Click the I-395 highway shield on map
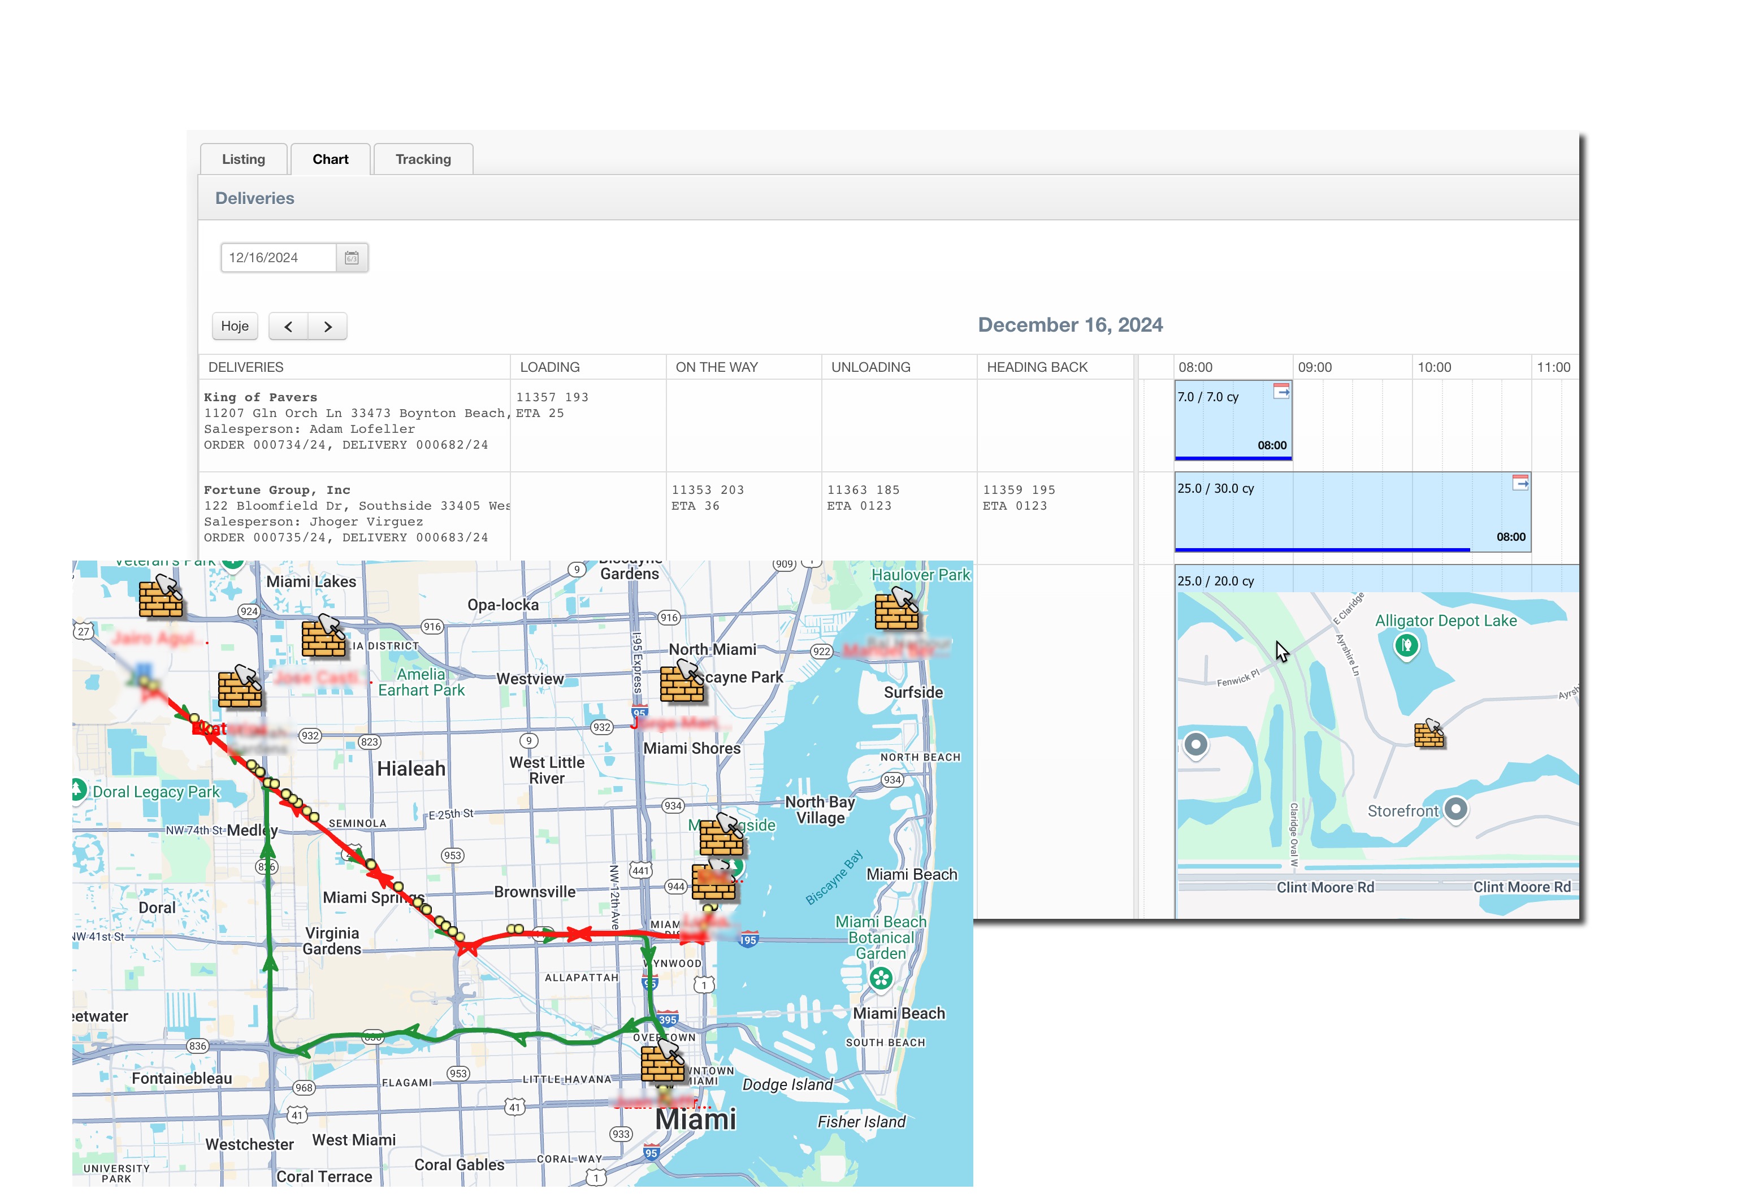 click(x=667, y=1019)
